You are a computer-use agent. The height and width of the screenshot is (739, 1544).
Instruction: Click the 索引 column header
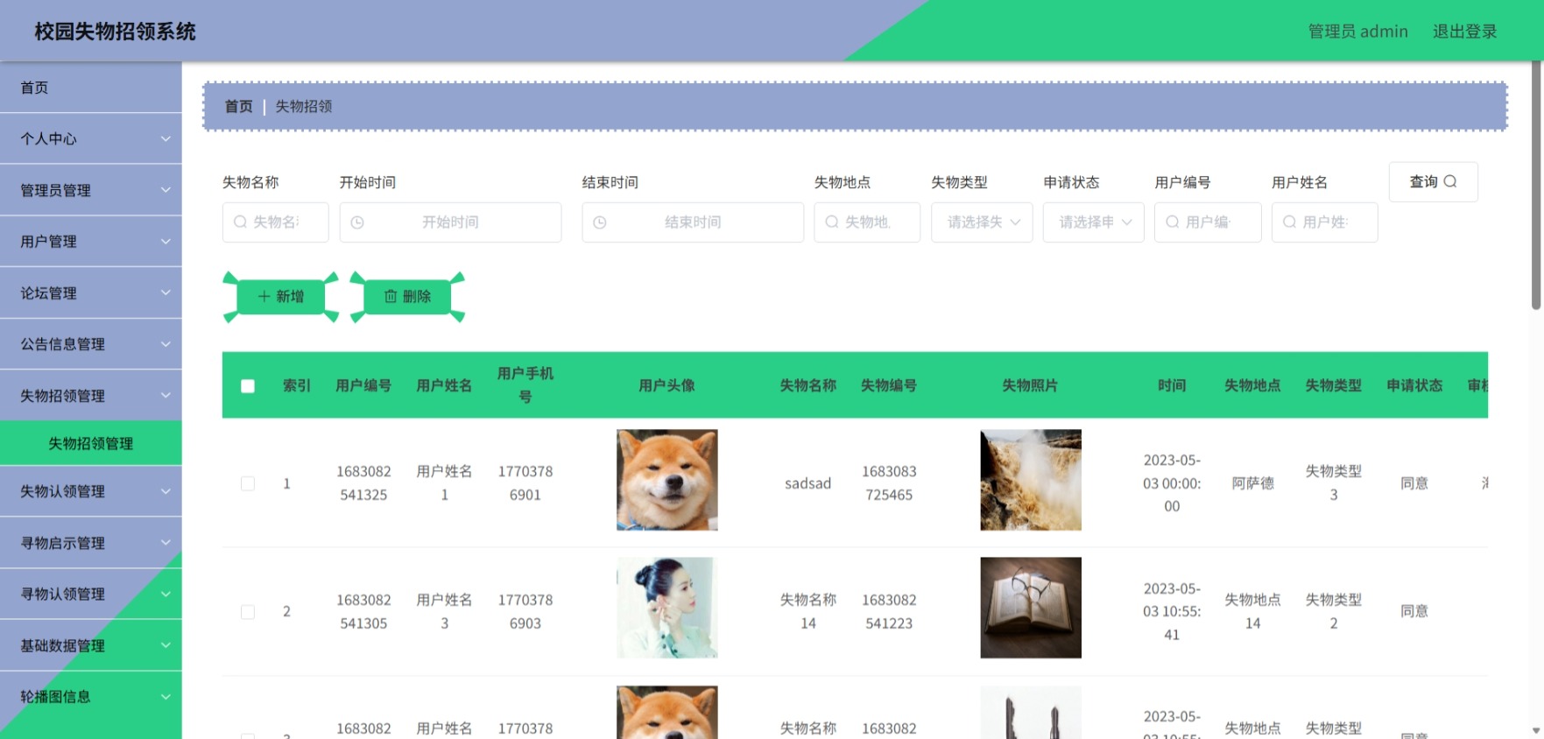(297, 385)
